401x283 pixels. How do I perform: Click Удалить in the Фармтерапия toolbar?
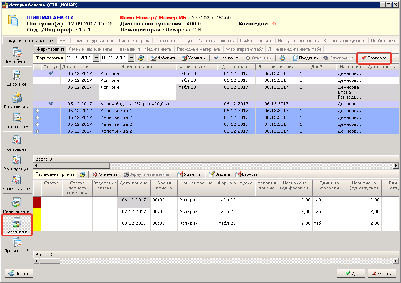tap(193, 58)
